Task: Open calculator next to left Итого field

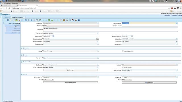Action: (x=52, y=80)
